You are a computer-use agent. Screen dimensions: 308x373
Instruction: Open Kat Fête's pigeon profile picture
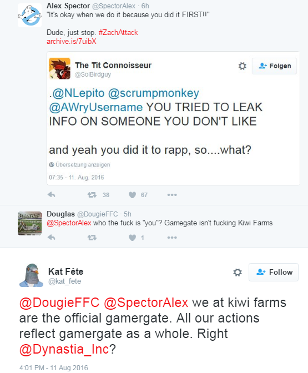[31, 275]
